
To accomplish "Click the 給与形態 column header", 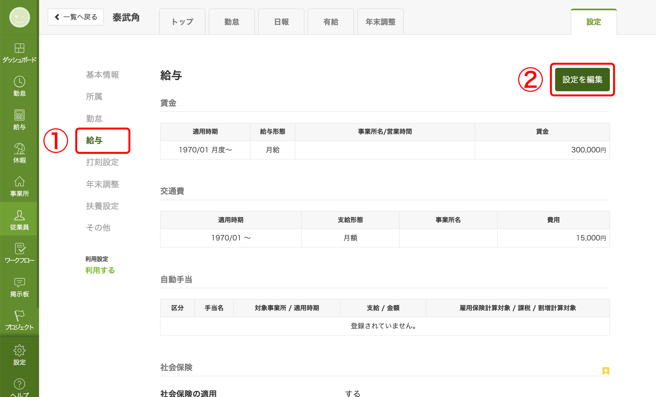I will (273, 132).
